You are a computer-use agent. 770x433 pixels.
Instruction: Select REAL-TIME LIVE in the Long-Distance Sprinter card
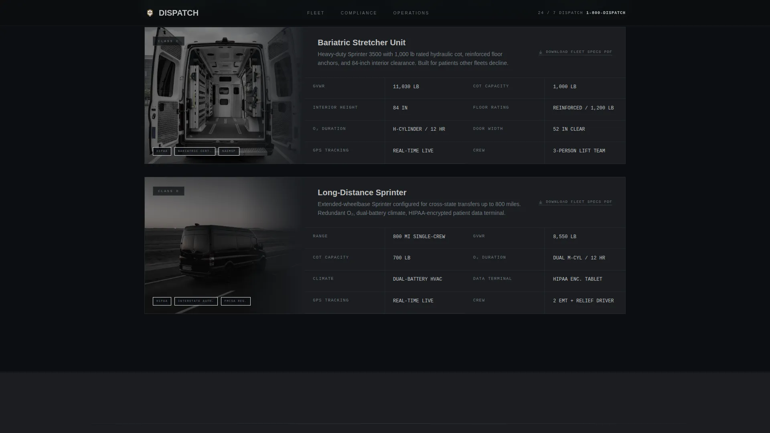tap(413, 301)
